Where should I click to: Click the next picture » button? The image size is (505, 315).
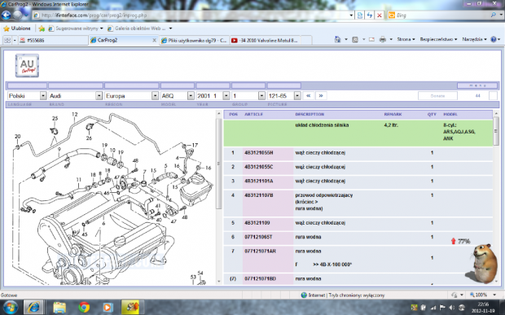pyautogui.click(x=321, y=96)
